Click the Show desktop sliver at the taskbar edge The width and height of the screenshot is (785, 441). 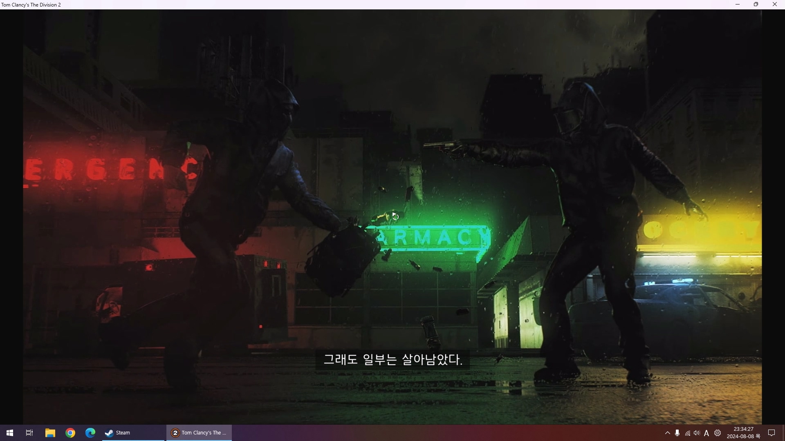[x=783, y=433]
